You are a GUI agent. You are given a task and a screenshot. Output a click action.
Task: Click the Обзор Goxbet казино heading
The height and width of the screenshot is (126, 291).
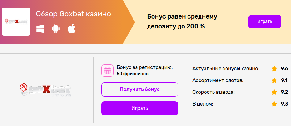click(x=74, y=14)
